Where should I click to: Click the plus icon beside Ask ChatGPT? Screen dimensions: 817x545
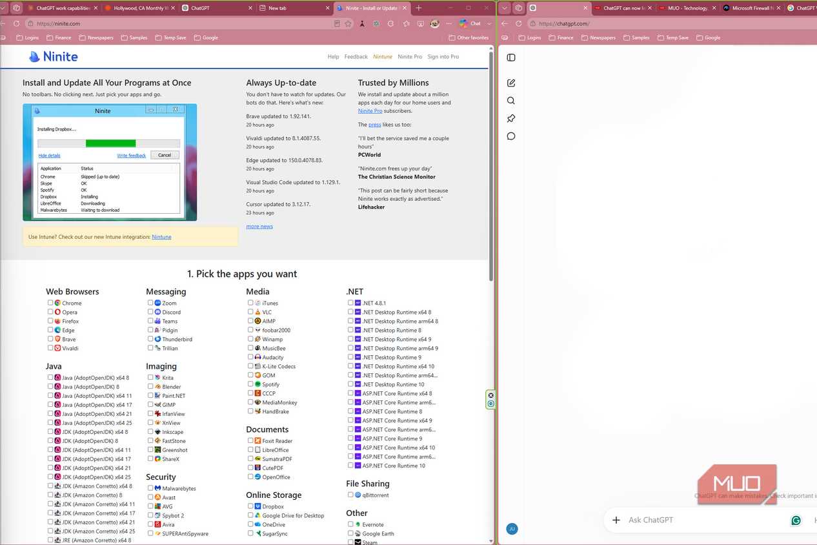(616, 520)
